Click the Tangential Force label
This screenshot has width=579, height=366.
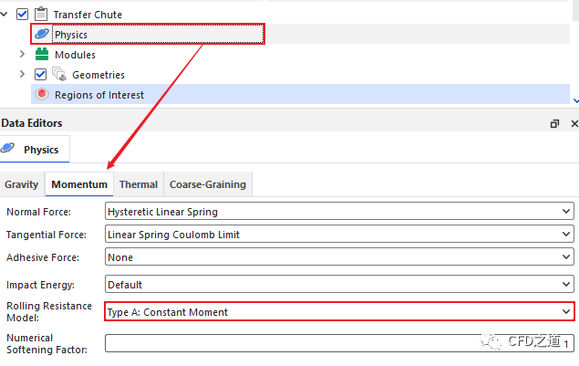(47, 235)
